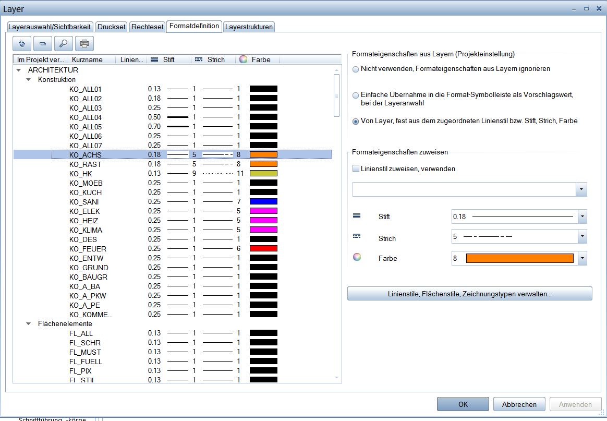607x421 pixels.
Task: Select 'Nicht verwenden' radio option
Action: [356, 69]
